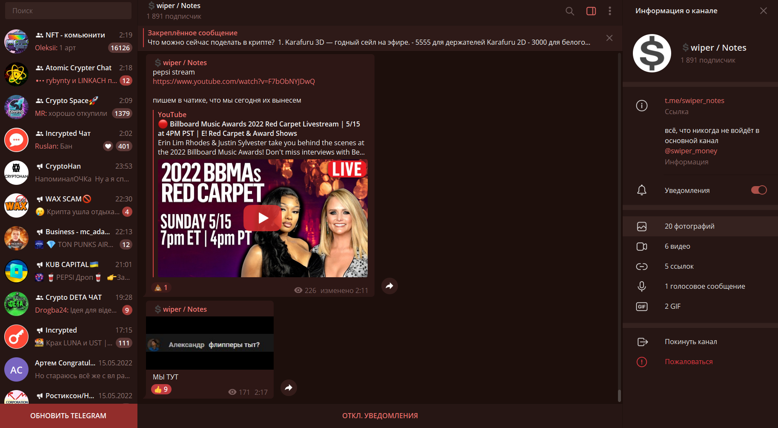Click the thumbs up reaction with 9
Screen dimensions: 778x428
tap(161, 389)
